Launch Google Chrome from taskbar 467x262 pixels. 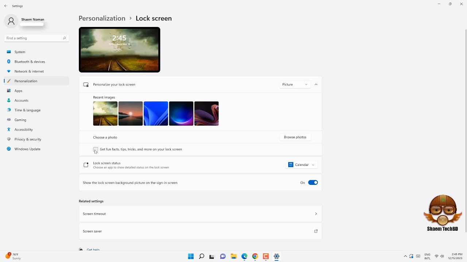coord(255,256)
